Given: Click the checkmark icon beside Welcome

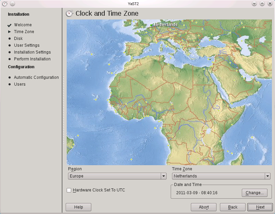Looking at the screenshot, I should click(x=9, y=25).
